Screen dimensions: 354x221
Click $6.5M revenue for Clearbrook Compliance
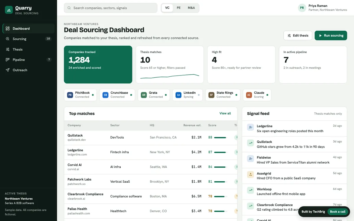pyautogui.click(x=196, y=196)
